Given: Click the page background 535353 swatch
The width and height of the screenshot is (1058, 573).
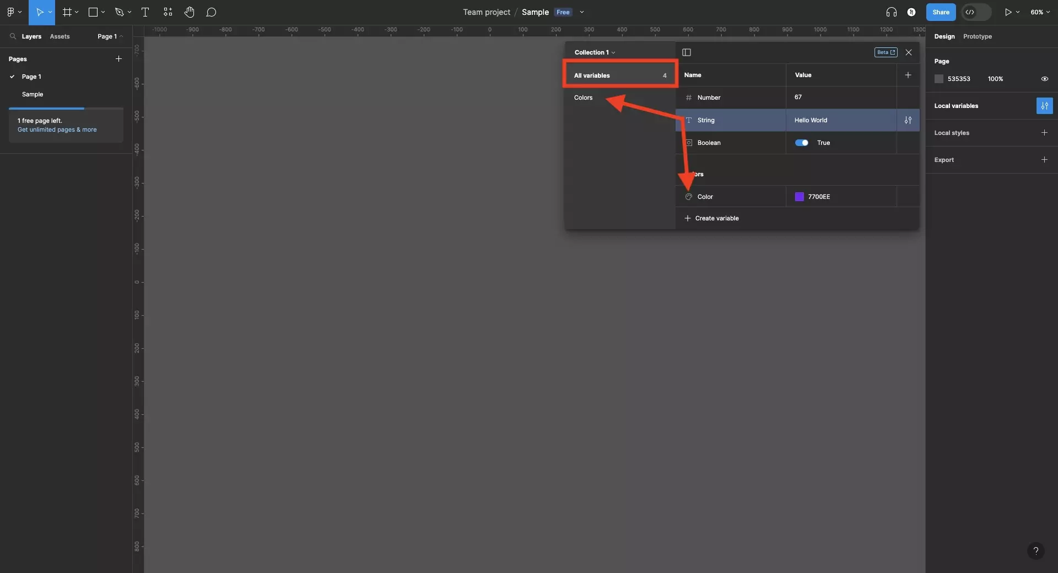Looking at the screenshot, I should pos(939,79).
